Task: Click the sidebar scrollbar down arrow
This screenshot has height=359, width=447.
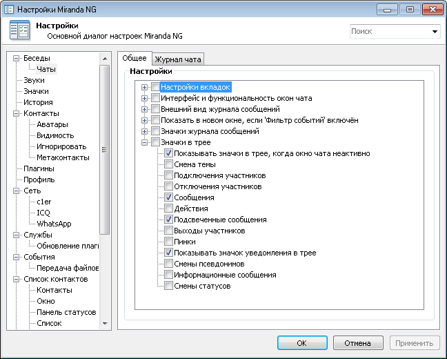Action: pyautogui.click(x=105, y=324)
